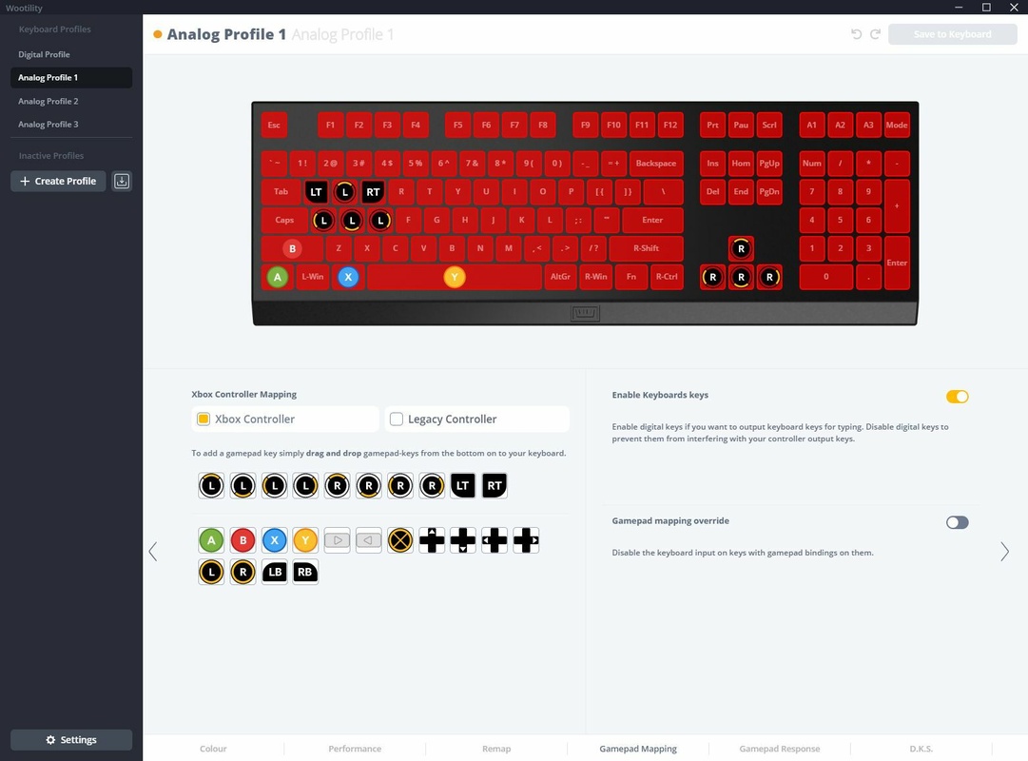This screenshot has width=1028, height=761.
Task: Click the import profile icon beside Create Profile
Action: pyautogui.click(x=121, y=181)
